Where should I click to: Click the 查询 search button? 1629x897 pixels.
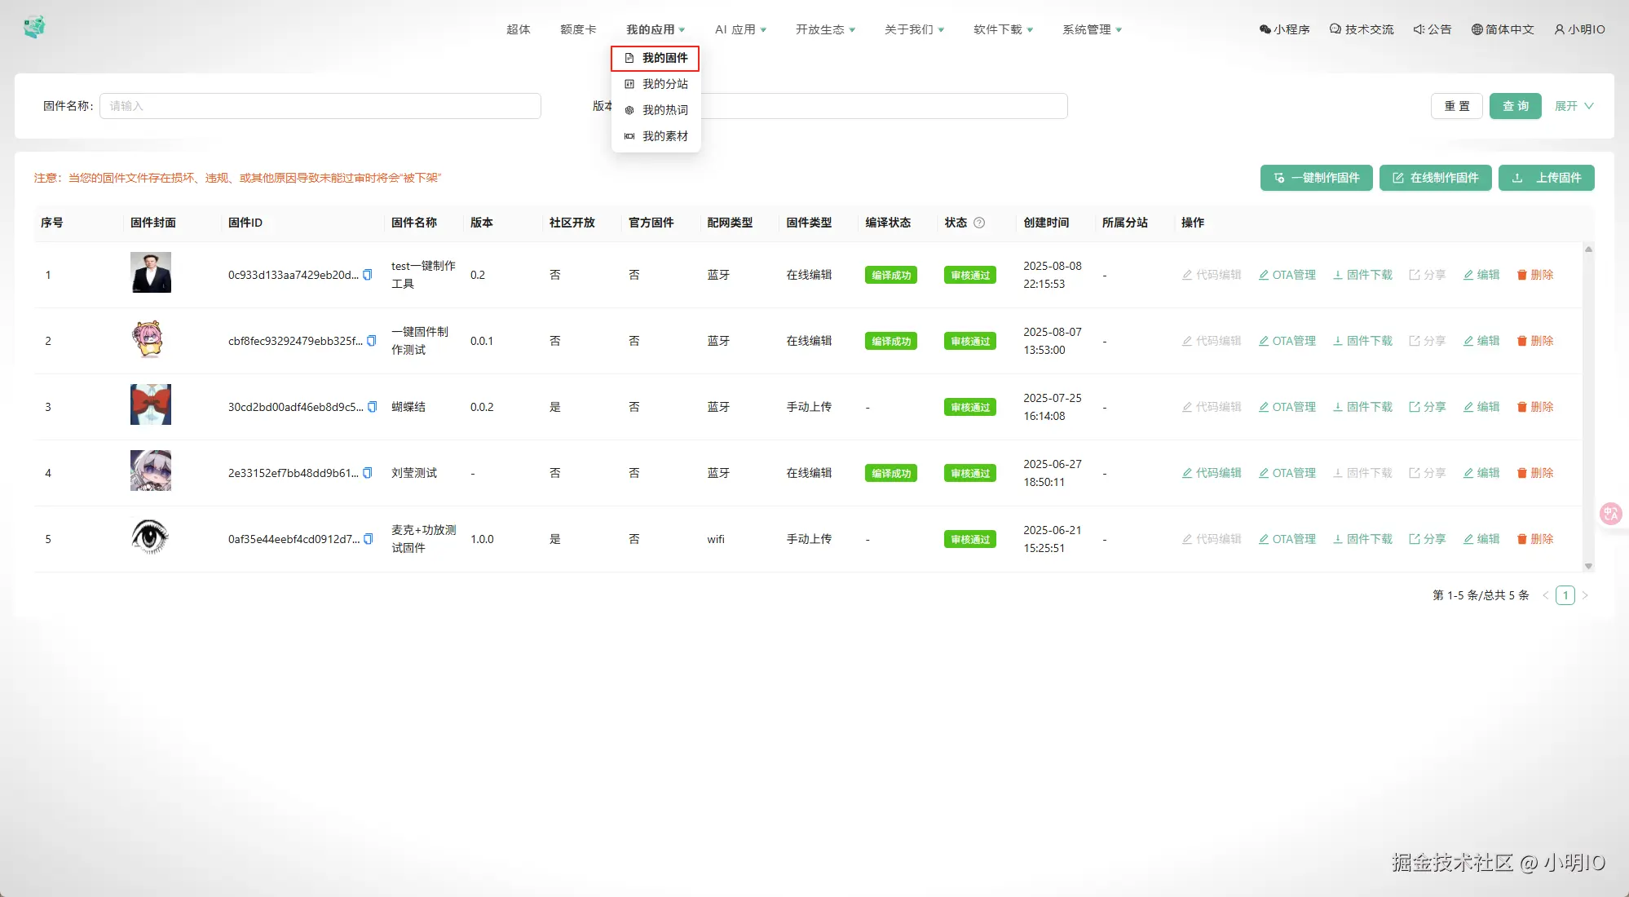(1515, 106)
